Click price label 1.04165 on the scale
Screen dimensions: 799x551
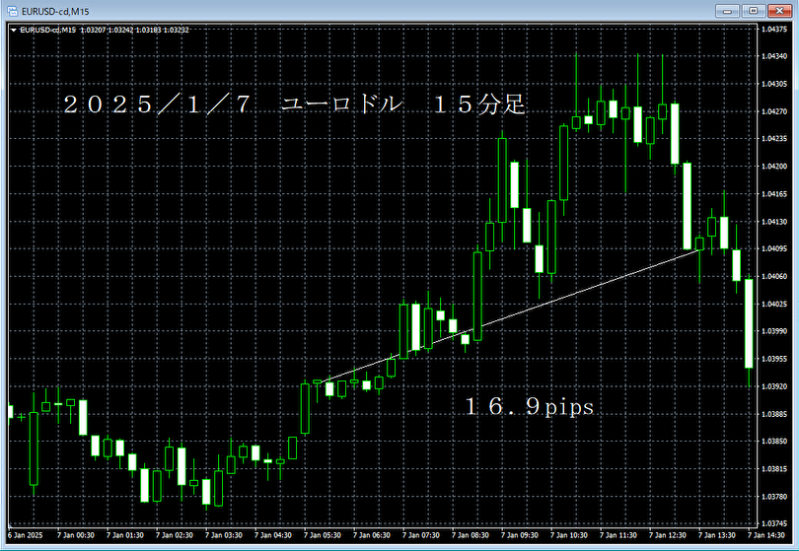(x=774, y=194)
